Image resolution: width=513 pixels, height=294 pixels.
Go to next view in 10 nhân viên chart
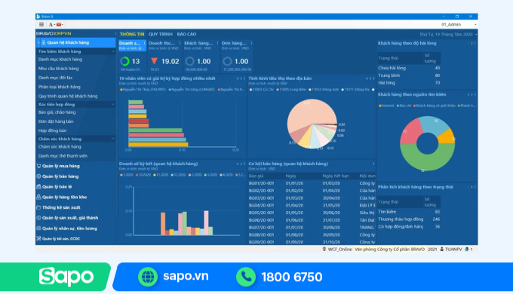(241, 78)
